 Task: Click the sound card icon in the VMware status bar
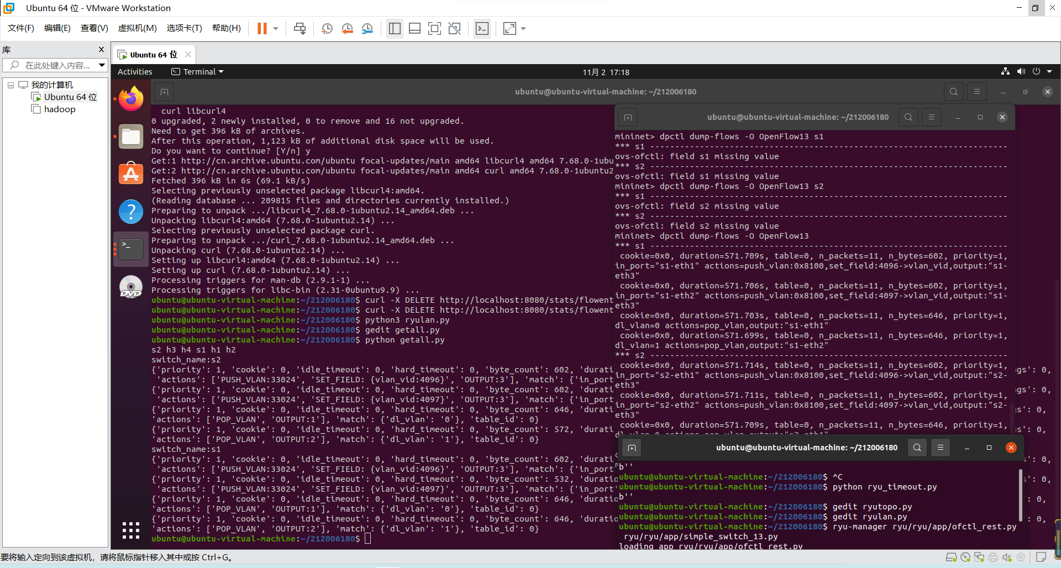(x=1007, y=557)
